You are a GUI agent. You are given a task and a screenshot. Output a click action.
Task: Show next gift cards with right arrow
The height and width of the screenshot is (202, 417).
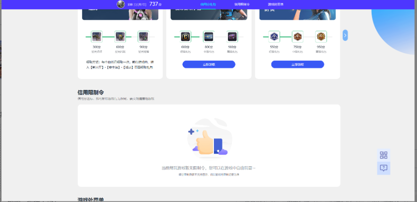pos(345,35)
